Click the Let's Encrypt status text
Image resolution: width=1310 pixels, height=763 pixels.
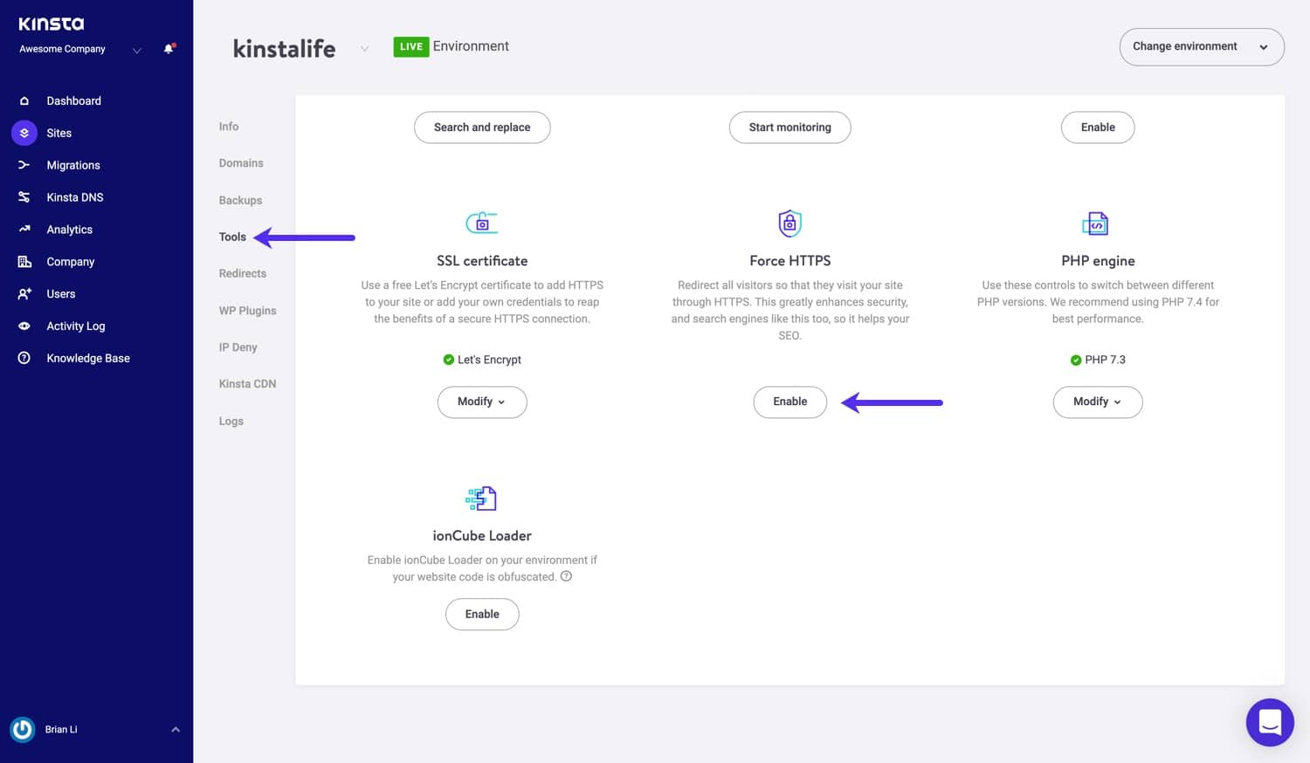pos(489,360)
